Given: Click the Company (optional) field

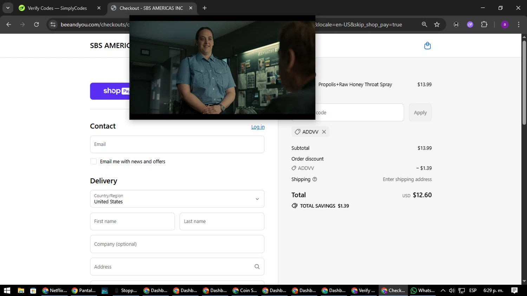Looking at the screenshot, I should (x=177, y=244).
